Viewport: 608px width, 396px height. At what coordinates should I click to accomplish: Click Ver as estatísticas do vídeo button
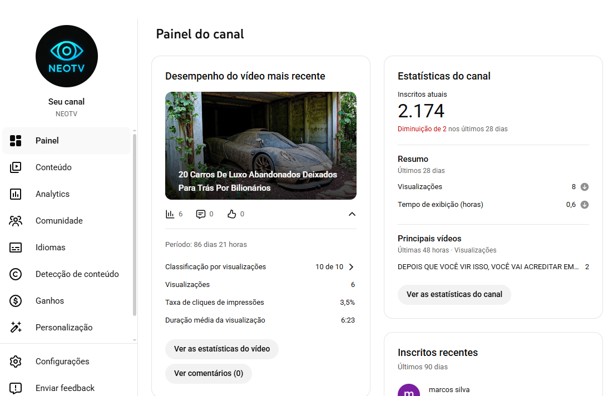point(222,349)
